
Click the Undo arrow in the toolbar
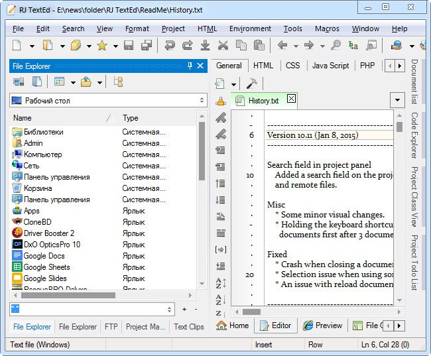[x=170, y=45]
